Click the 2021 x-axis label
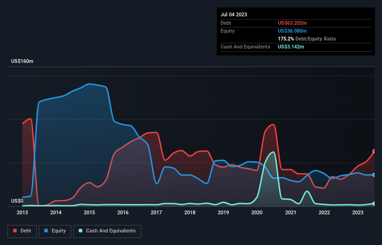The width and height of the screenshot is (382, 245). [290, 212]
